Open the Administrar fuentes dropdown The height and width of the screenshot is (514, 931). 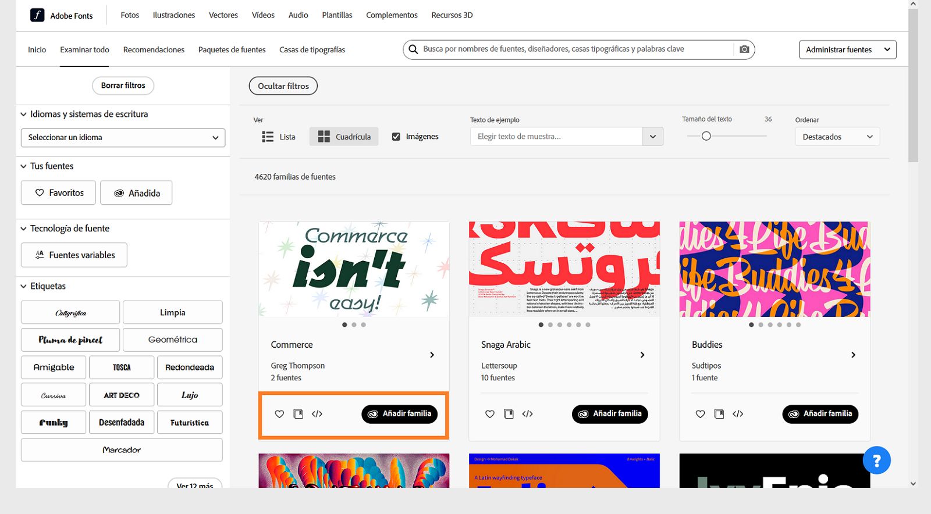848,49
